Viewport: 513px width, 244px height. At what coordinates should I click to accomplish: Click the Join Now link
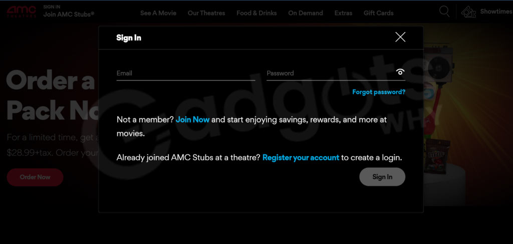[x=193, y=119]
